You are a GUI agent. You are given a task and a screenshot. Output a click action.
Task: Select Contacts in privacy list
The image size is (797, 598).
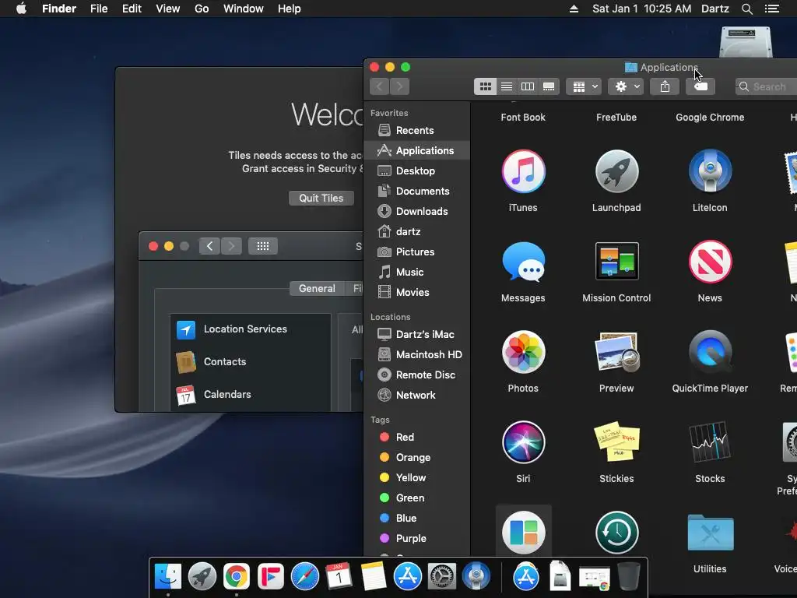(x=251, y=361)
